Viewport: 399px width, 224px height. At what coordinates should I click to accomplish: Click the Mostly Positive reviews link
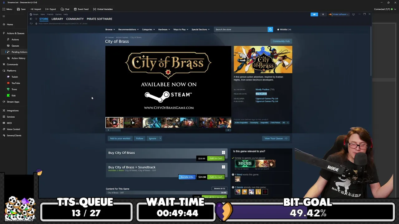[262, 90]
